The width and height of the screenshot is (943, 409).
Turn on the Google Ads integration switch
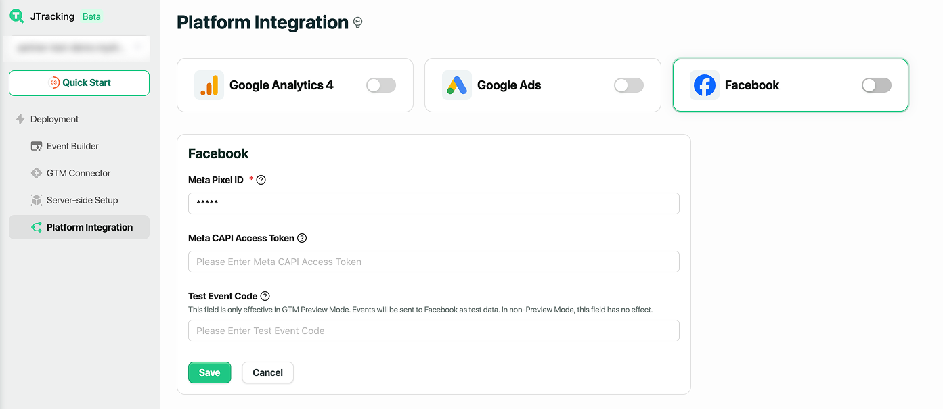click(x=628, y=85)
